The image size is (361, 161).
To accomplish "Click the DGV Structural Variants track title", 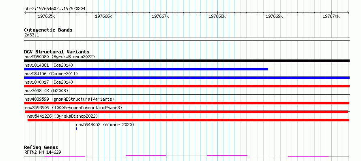I will point(57,52).
